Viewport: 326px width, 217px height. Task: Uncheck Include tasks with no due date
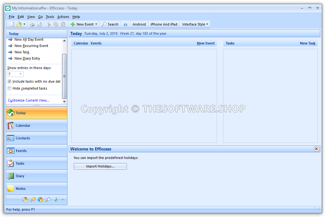point(9,81)
